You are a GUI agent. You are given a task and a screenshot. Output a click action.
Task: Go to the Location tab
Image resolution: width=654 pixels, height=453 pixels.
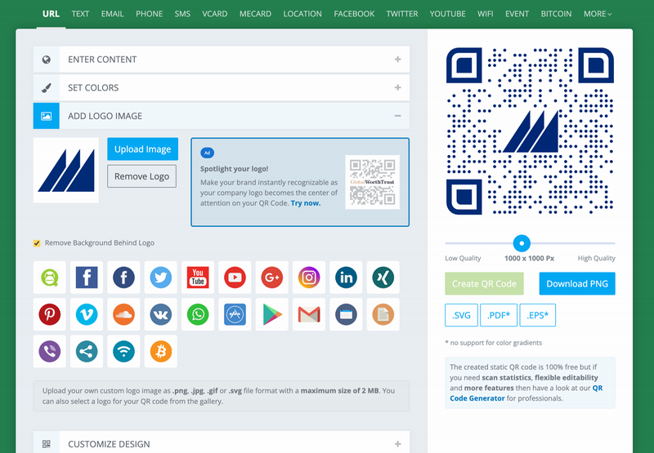click(302, 14)
